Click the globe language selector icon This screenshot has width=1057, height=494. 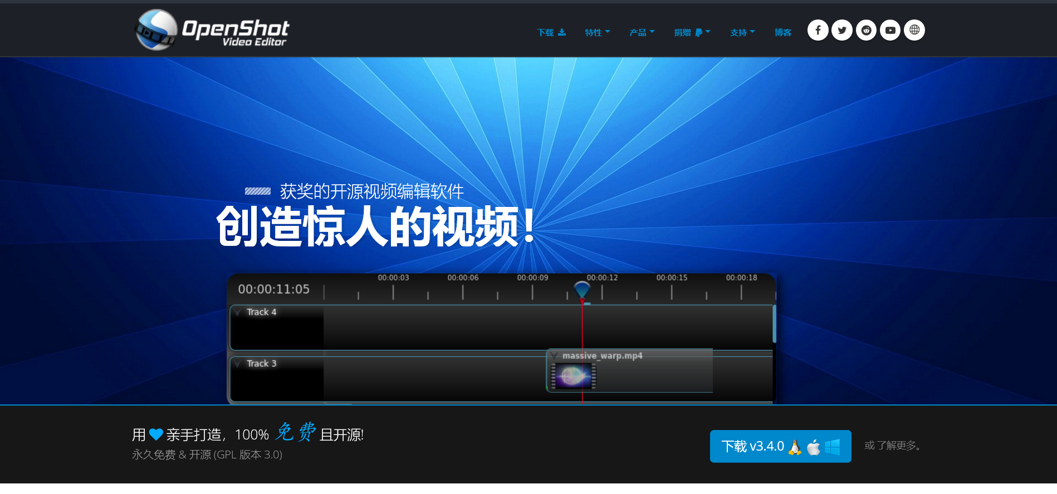(914, 30)
